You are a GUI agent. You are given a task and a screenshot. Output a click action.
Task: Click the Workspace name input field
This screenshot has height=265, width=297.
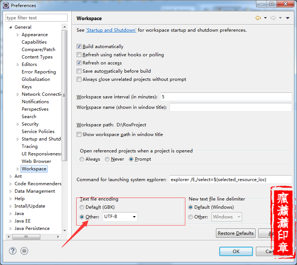(x=231, y=107)
